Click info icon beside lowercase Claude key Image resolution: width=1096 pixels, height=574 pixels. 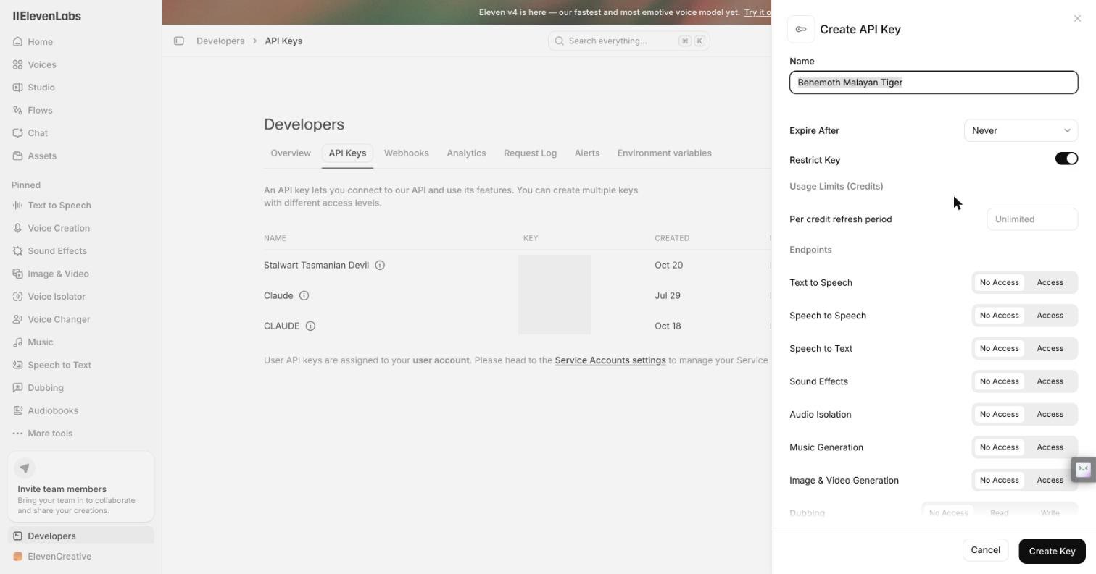coord(304,295)
